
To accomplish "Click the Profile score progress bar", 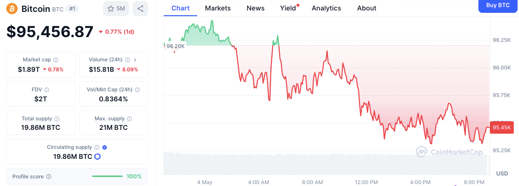I will 107,176.
